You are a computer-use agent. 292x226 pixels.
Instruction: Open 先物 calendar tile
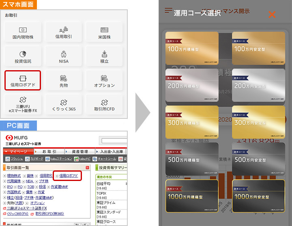pyautogui.click(x=64, y=80)
